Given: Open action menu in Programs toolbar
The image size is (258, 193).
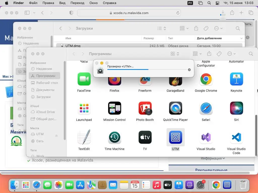Looking at the screenshot, I should point(231,54).
